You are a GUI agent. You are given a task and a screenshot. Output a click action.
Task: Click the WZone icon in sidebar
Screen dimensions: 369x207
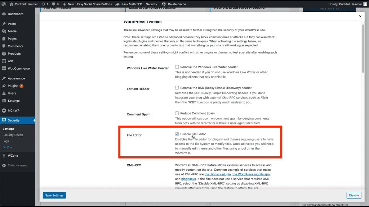click(4, 156)
